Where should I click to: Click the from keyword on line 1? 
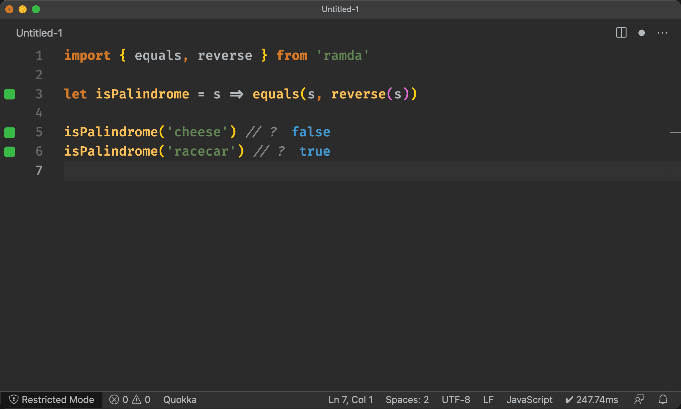tap(292, 56)
